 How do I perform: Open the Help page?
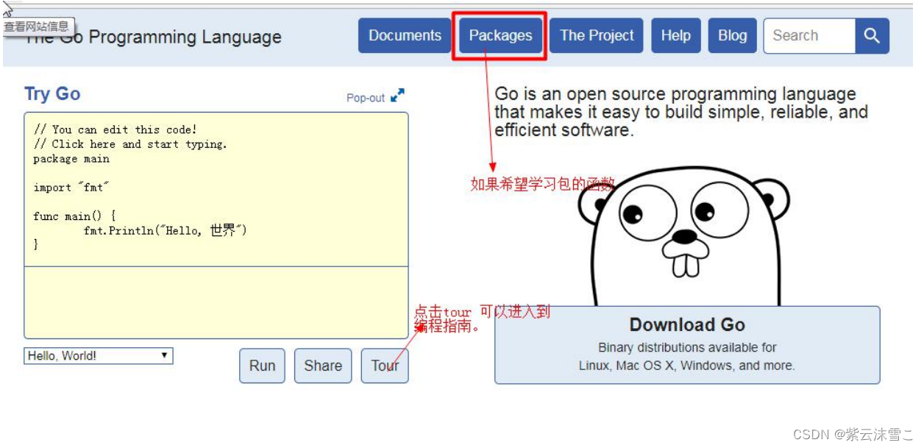click(675, 36)
